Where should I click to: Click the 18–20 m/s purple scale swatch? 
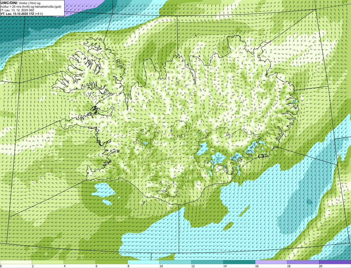pos(303,262)
